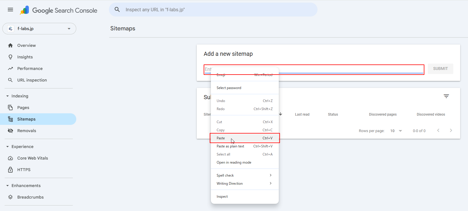Click the SUBMIT sitemap button

(x=440, y=69)
